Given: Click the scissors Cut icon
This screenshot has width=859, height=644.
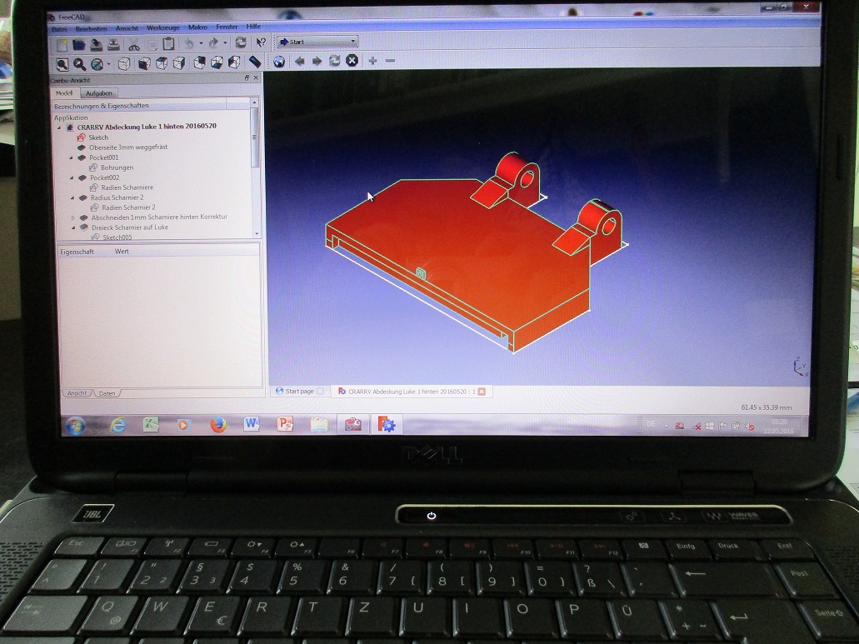Looking at the screenshot, I should (x=134, y=44).
